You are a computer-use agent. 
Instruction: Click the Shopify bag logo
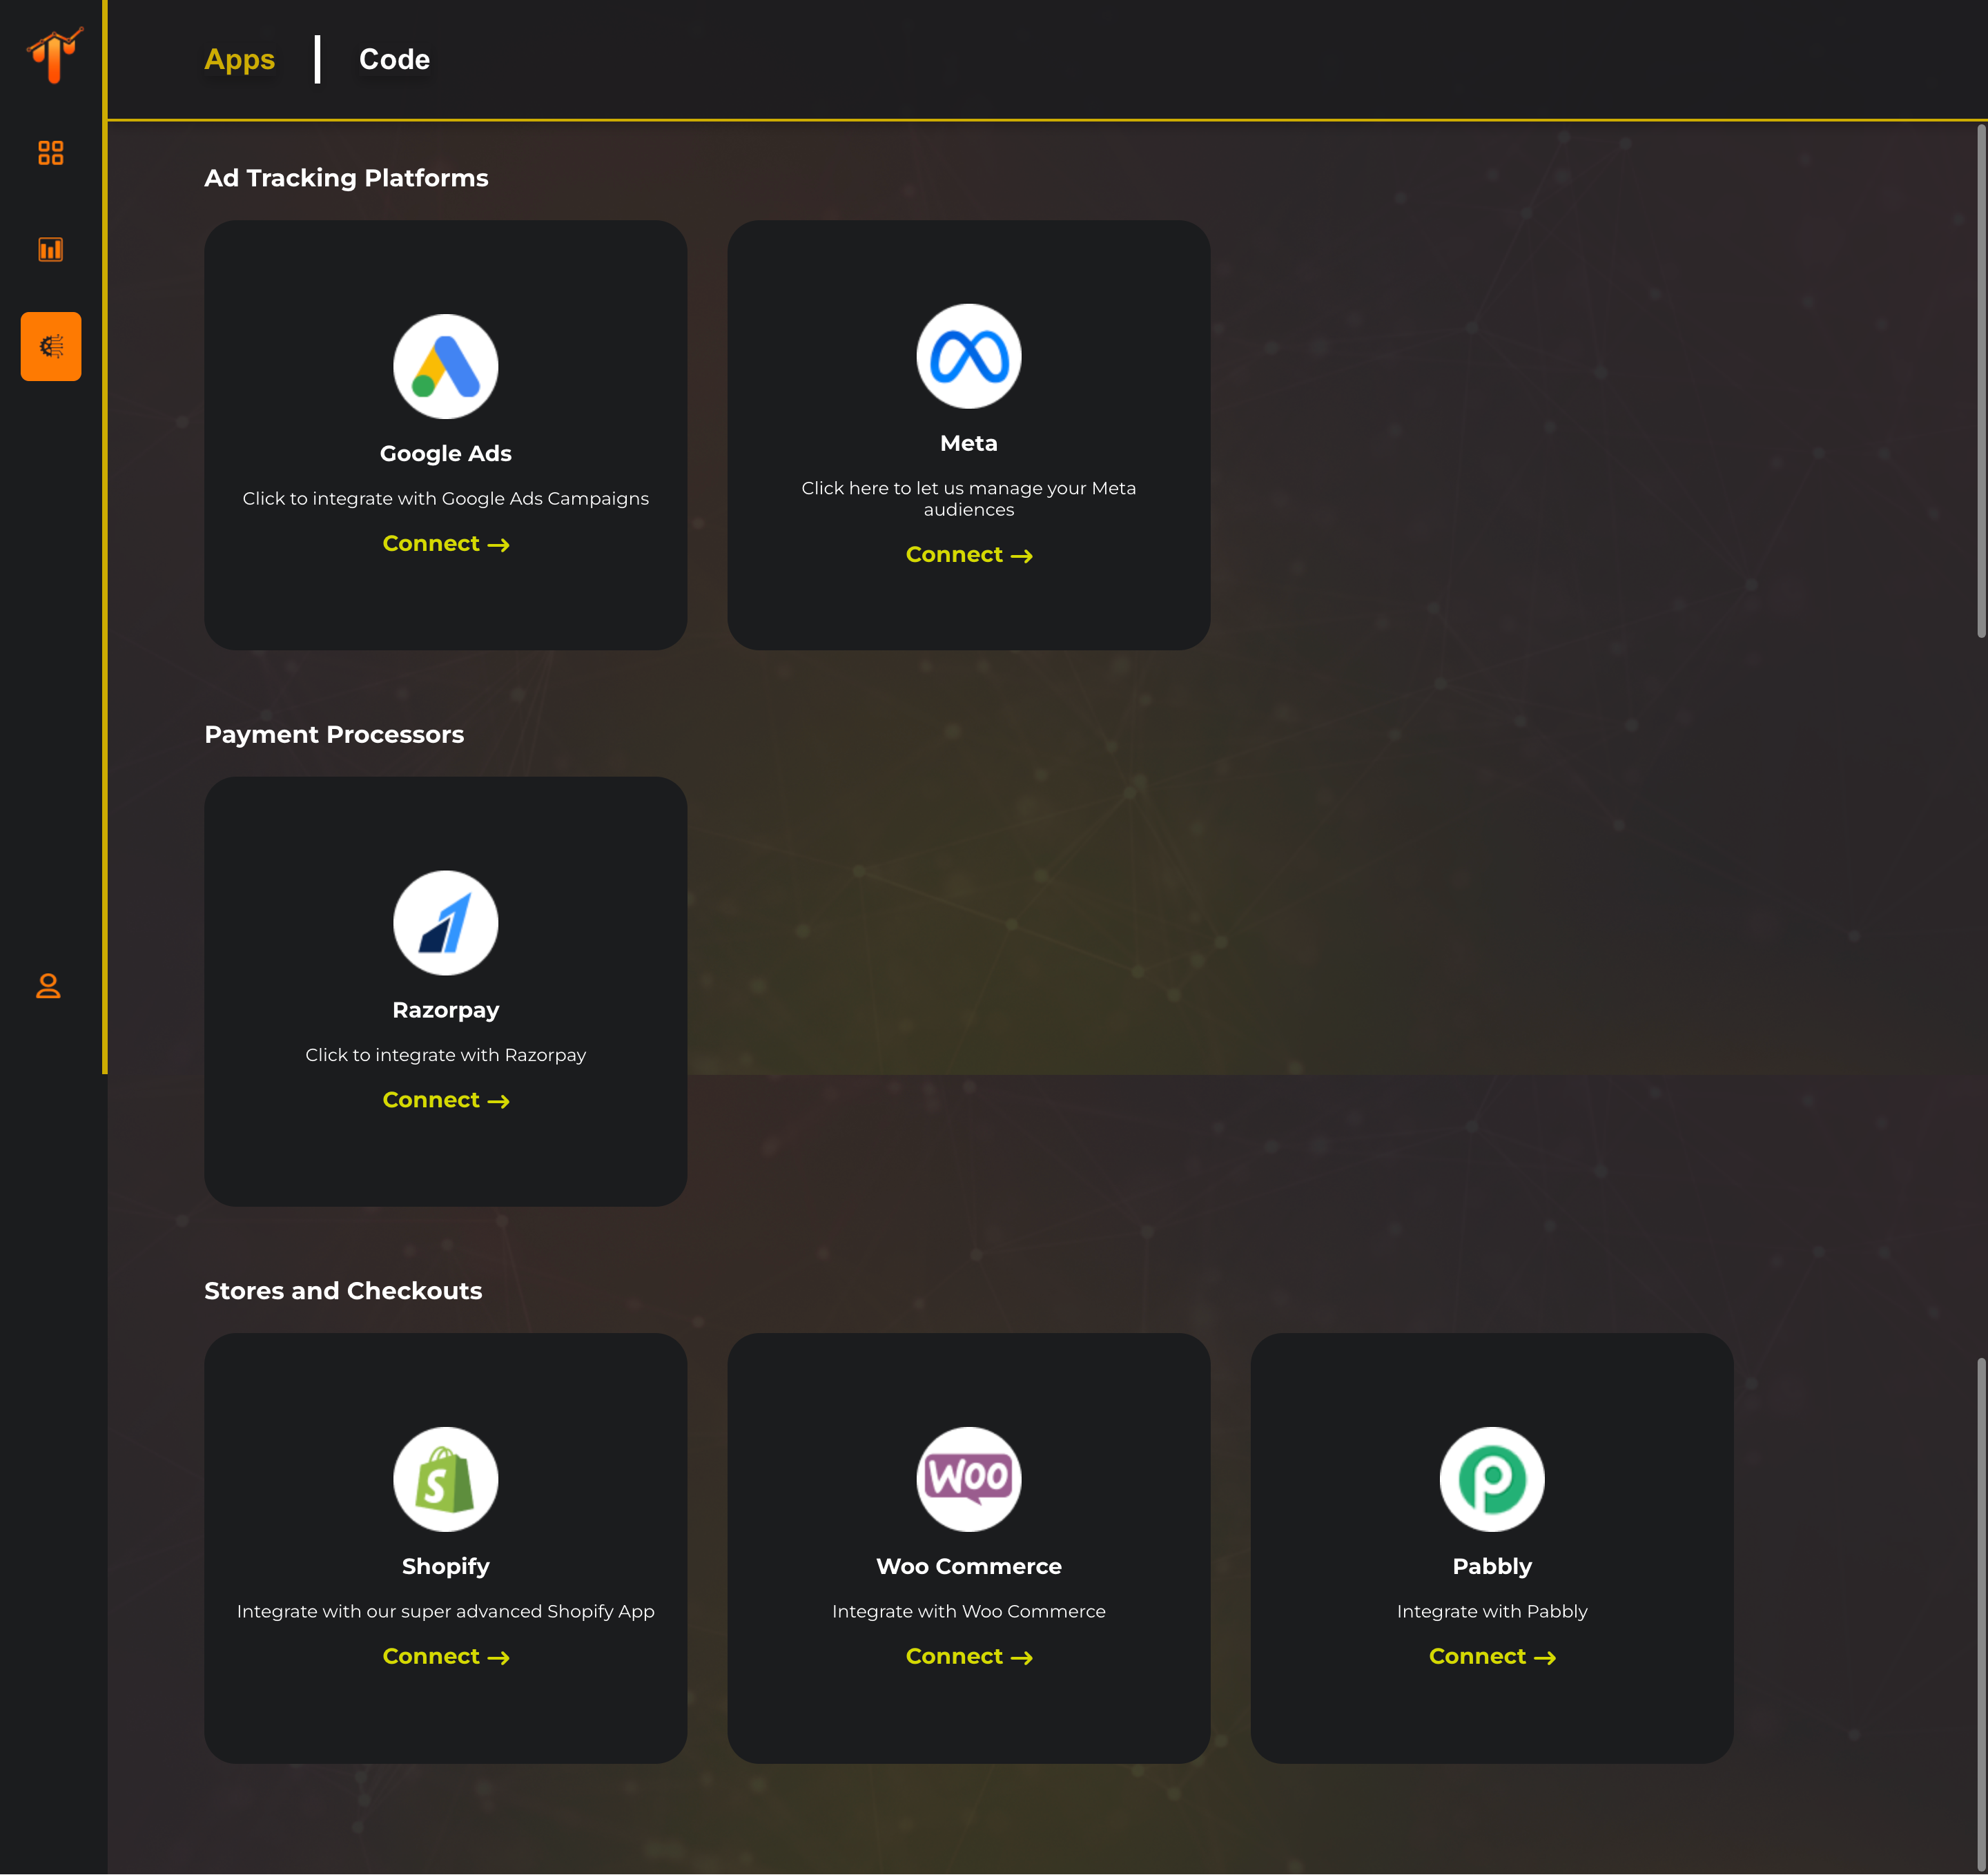tap(445, 1479)
